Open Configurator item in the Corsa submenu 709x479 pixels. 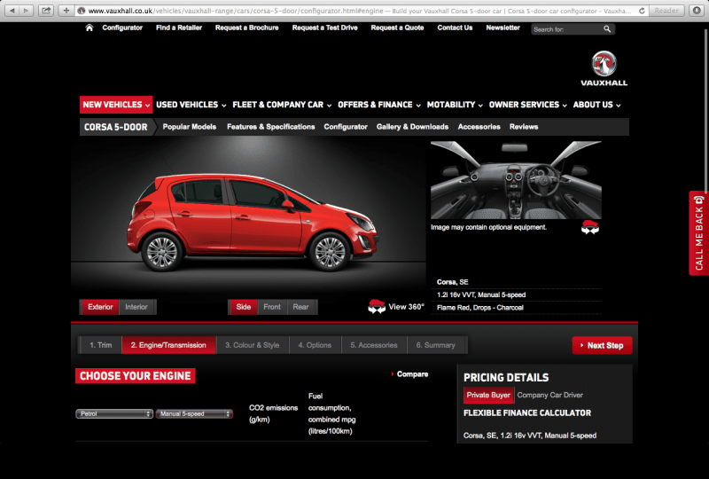click(x=346, y=127)
